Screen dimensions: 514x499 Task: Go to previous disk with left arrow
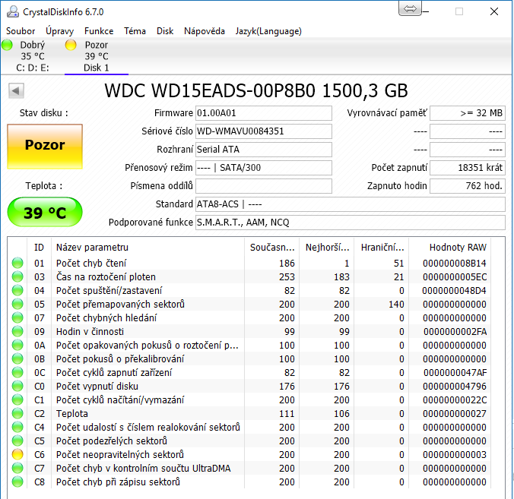coord(16,90)
